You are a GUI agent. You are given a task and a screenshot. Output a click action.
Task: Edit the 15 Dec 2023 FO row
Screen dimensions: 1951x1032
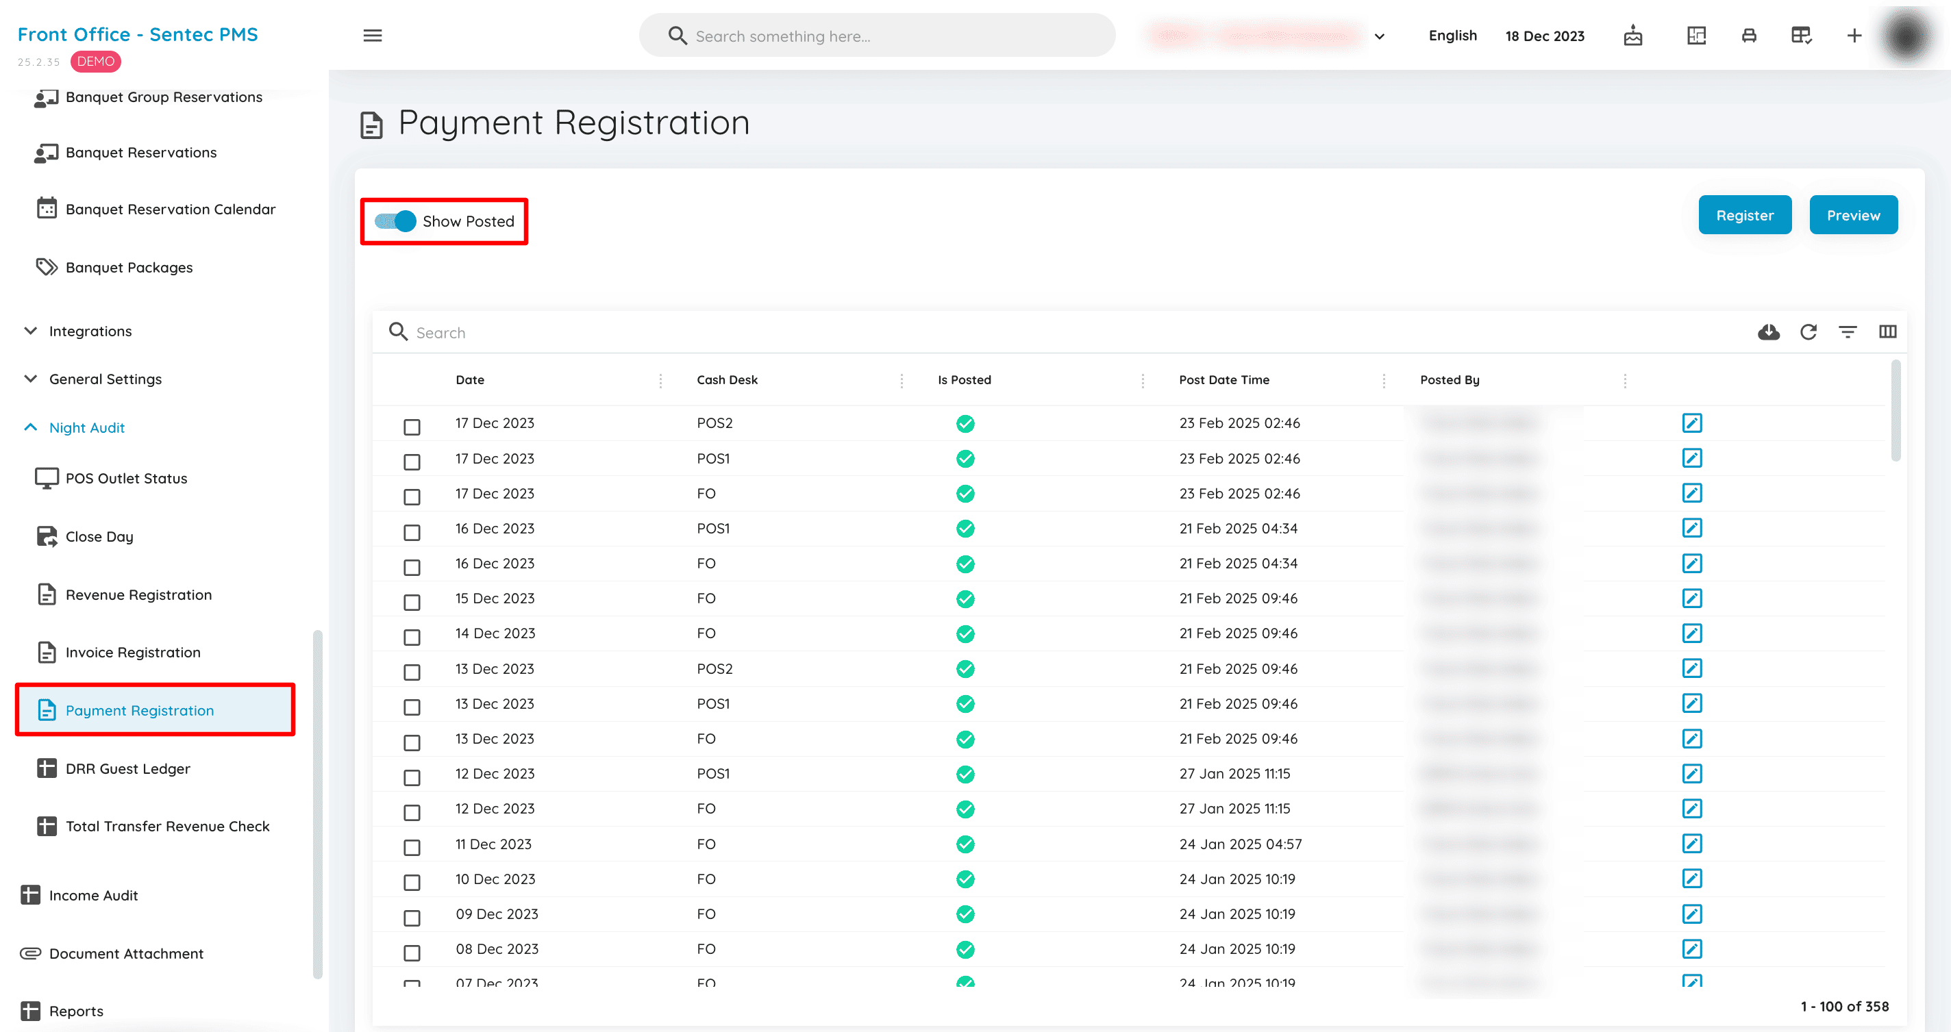click(1692, 598)
